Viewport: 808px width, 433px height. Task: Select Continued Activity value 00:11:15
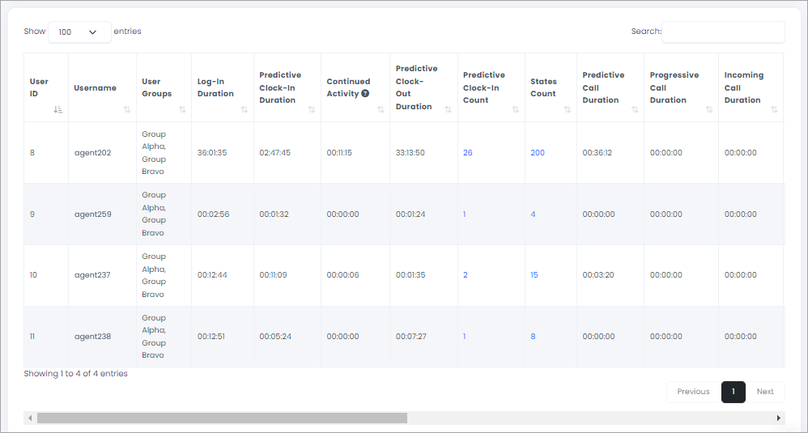tap(339, 153)
